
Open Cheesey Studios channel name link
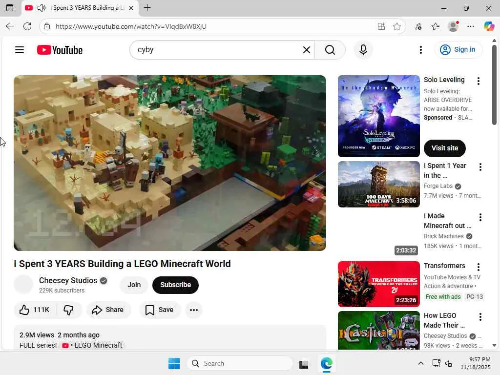(68, 280)
